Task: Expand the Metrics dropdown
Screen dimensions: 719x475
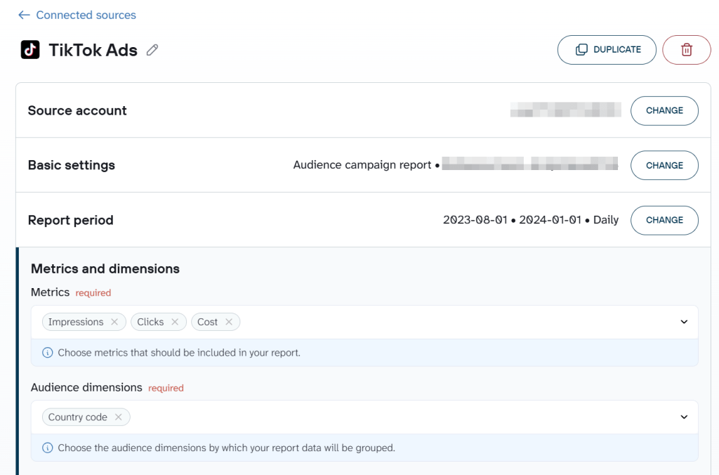Action: 684,322
